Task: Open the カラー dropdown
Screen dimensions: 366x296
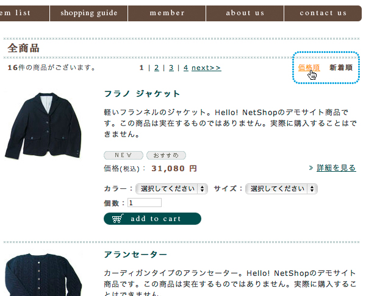Action: pos(171,189)
